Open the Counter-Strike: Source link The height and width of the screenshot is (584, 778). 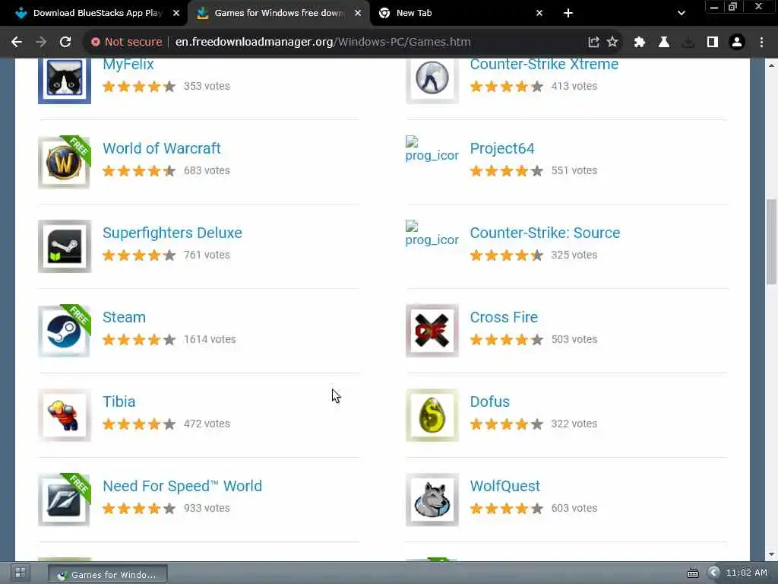tap(545, 233)
